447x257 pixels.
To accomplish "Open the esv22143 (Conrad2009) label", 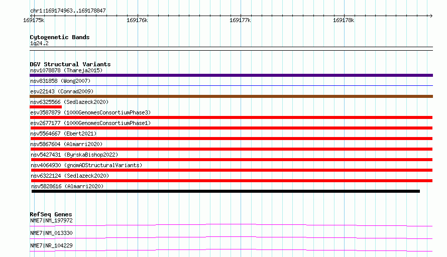I will pos(62,91).
